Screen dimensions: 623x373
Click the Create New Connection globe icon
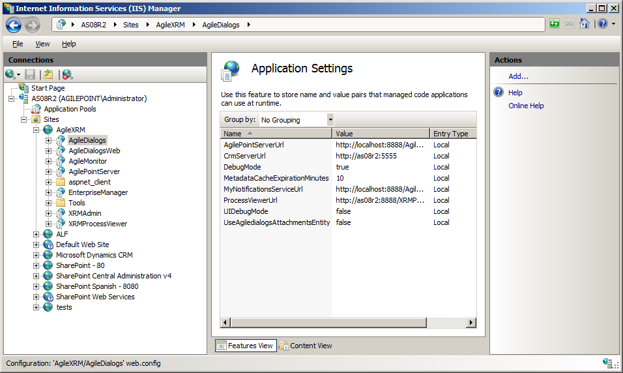10,74
